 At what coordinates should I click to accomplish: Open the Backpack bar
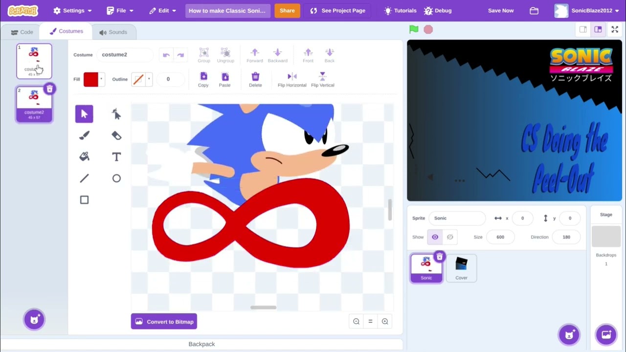pyautogui.click(x=201, y=344)
